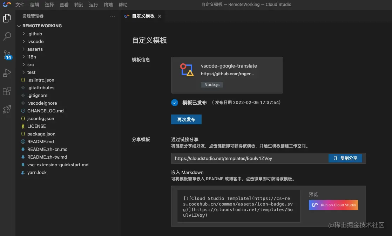Expand the i18n folder
Image resolution: width=392 pixels, height=236 pixels.
pos(23,57)
